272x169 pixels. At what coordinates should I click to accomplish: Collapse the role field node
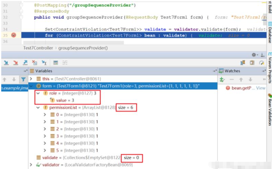pyautogui.click(x=38, y=93)
